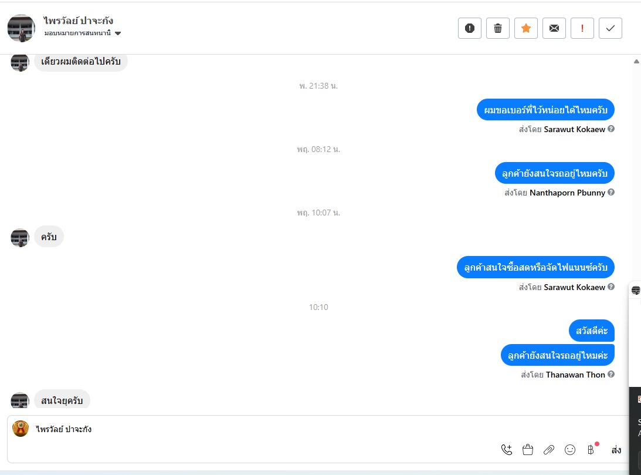Open the emoji picker smiley icon

570,450
